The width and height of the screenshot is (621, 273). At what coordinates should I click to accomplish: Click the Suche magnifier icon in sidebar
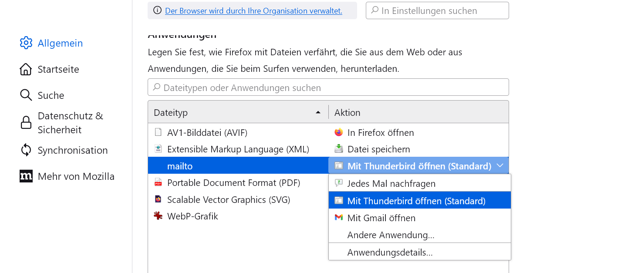[x=26, y=95]
